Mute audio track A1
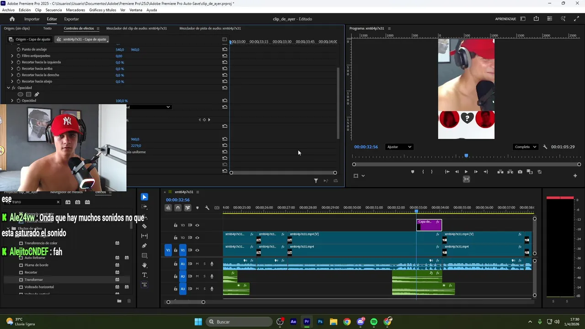The height and width of the screenshot is (329, 585). pos(197,264)
